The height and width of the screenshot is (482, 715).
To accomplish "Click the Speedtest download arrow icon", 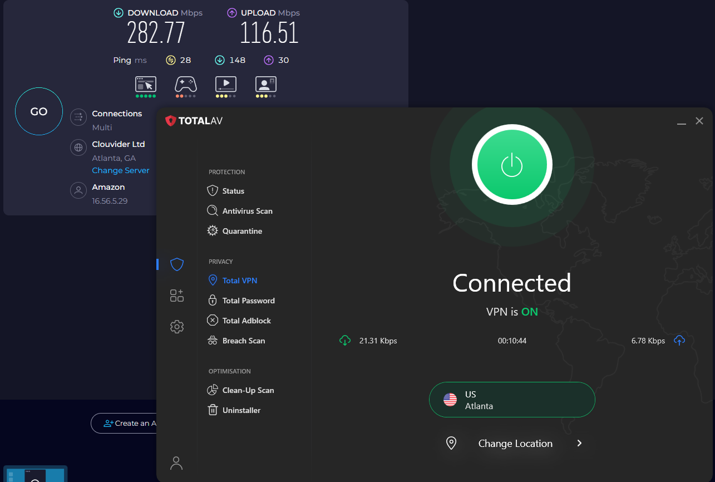I will [119, 13].
